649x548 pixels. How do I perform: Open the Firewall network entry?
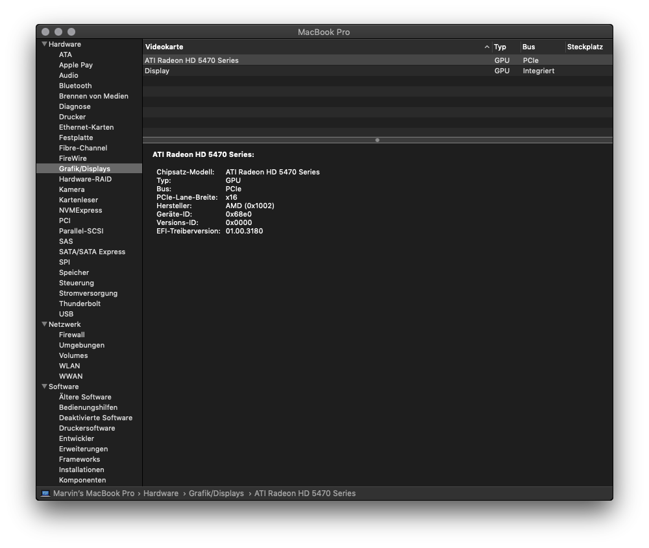click(71, 335)
